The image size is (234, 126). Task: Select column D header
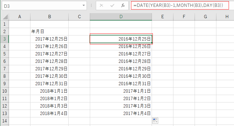(121, 17)
